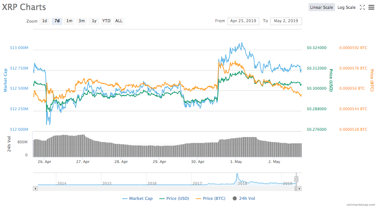Click the XRP Charts heading
The width and height of the screenshot is (379, 207).
24,7
